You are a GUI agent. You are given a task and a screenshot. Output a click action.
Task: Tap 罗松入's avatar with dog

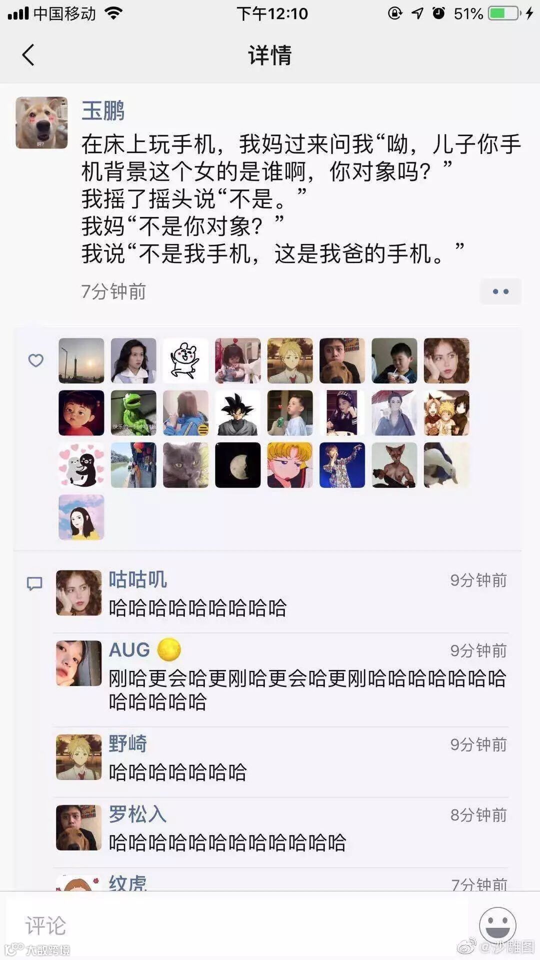[x=78, y=827]
